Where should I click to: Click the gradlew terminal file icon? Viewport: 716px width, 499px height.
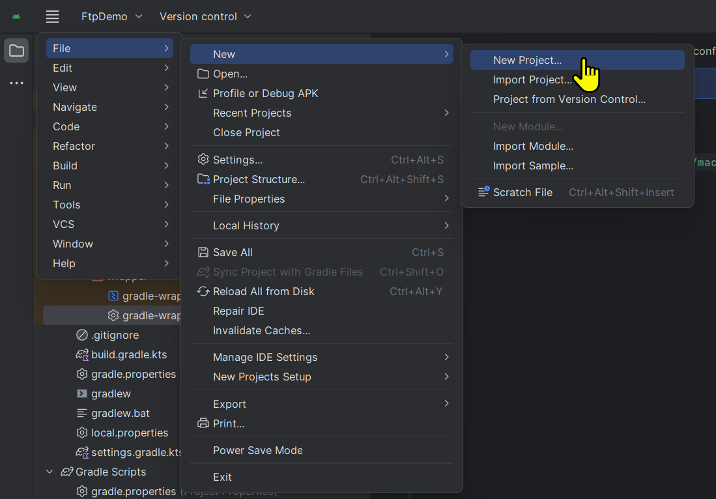82,393
